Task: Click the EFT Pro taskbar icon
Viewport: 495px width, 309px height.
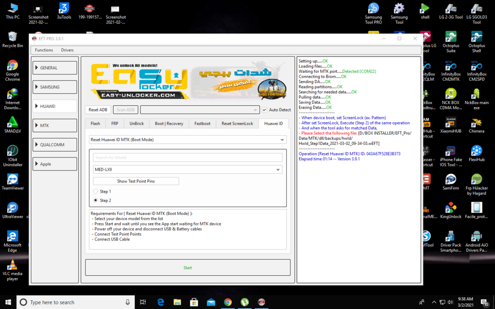Action: pyautogui.click(x=261, y=302)
